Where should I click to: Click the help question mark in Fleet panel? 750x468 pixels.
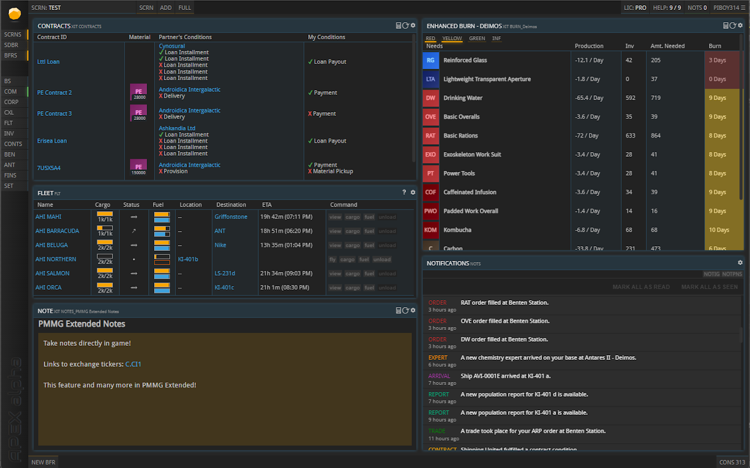(404, 192)
